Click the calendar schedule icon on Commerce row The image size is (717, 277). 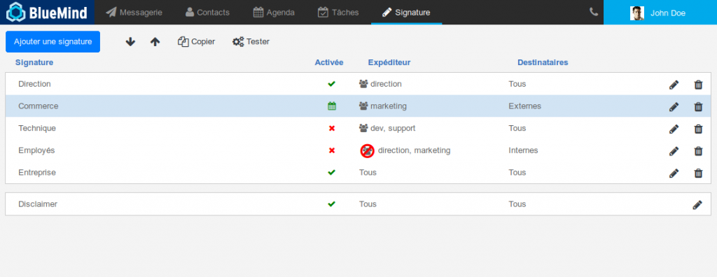[x=332, y=106]
